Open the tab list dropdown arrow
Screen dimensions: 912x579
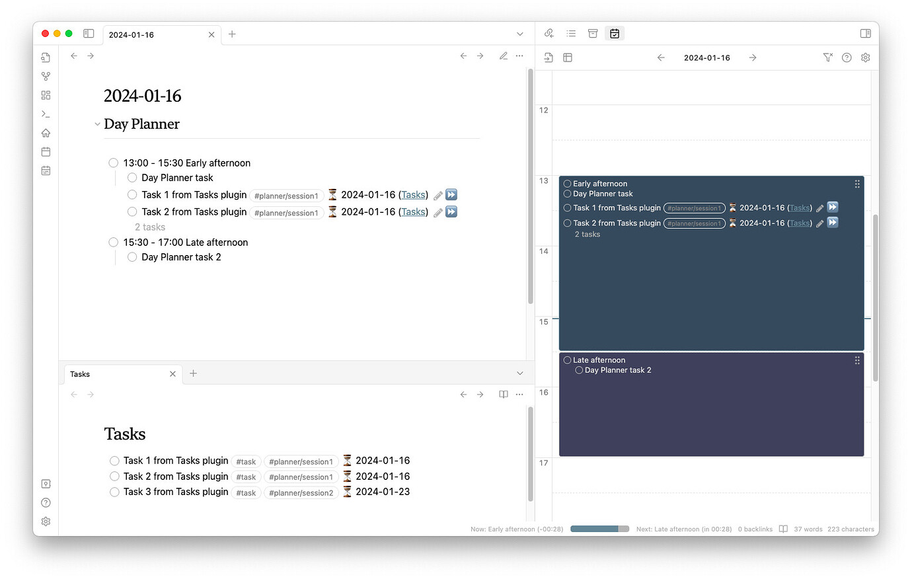click(x=519, y=34)
